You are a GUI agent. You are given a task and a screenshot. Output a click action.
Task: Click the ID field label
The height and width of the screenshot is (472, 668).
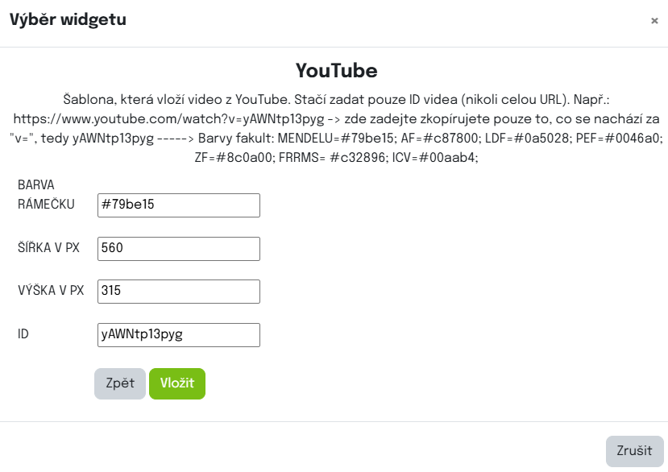[23, 333]
